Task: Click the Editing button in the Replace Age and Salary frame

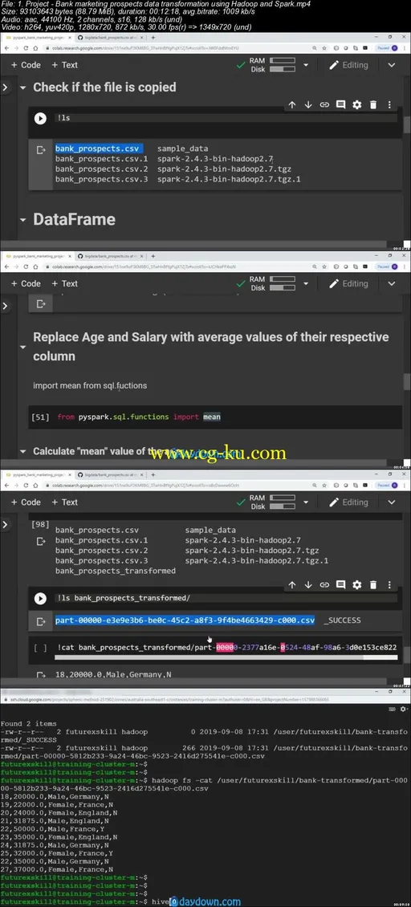Action: [348, 283]
